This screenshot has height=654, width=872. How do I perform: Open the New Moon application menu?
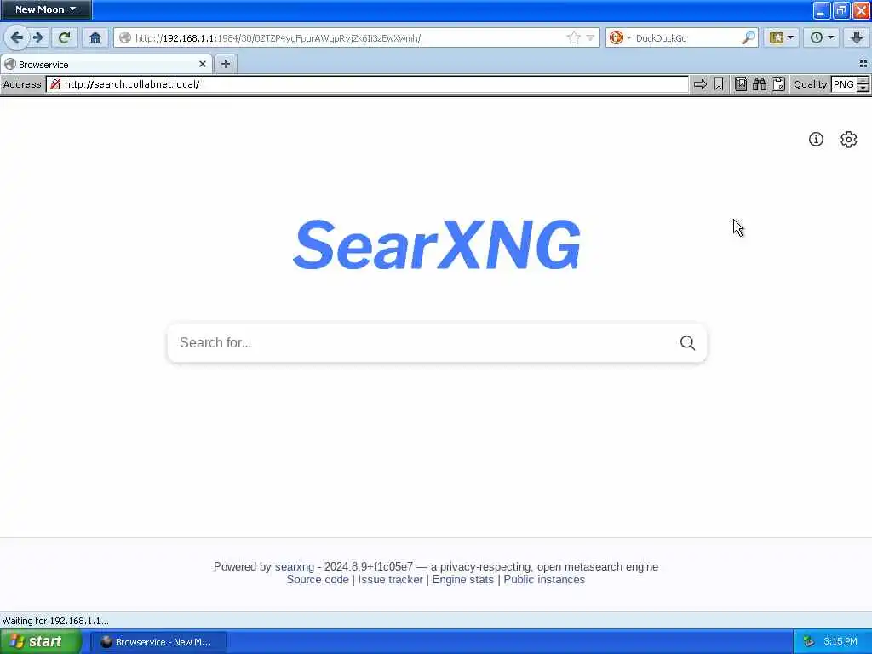tap(46, 9)
